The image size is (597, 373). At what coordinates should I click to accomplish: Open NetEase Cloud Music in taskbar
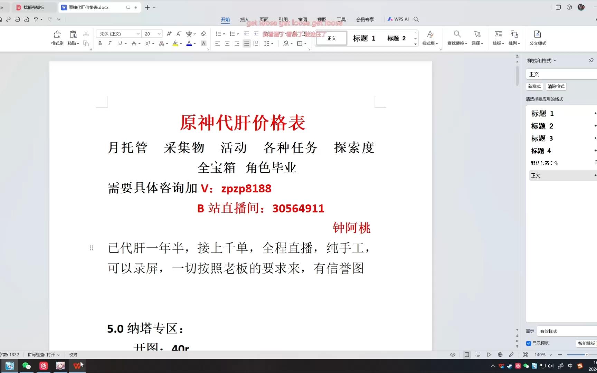click(x=44, y=366)
